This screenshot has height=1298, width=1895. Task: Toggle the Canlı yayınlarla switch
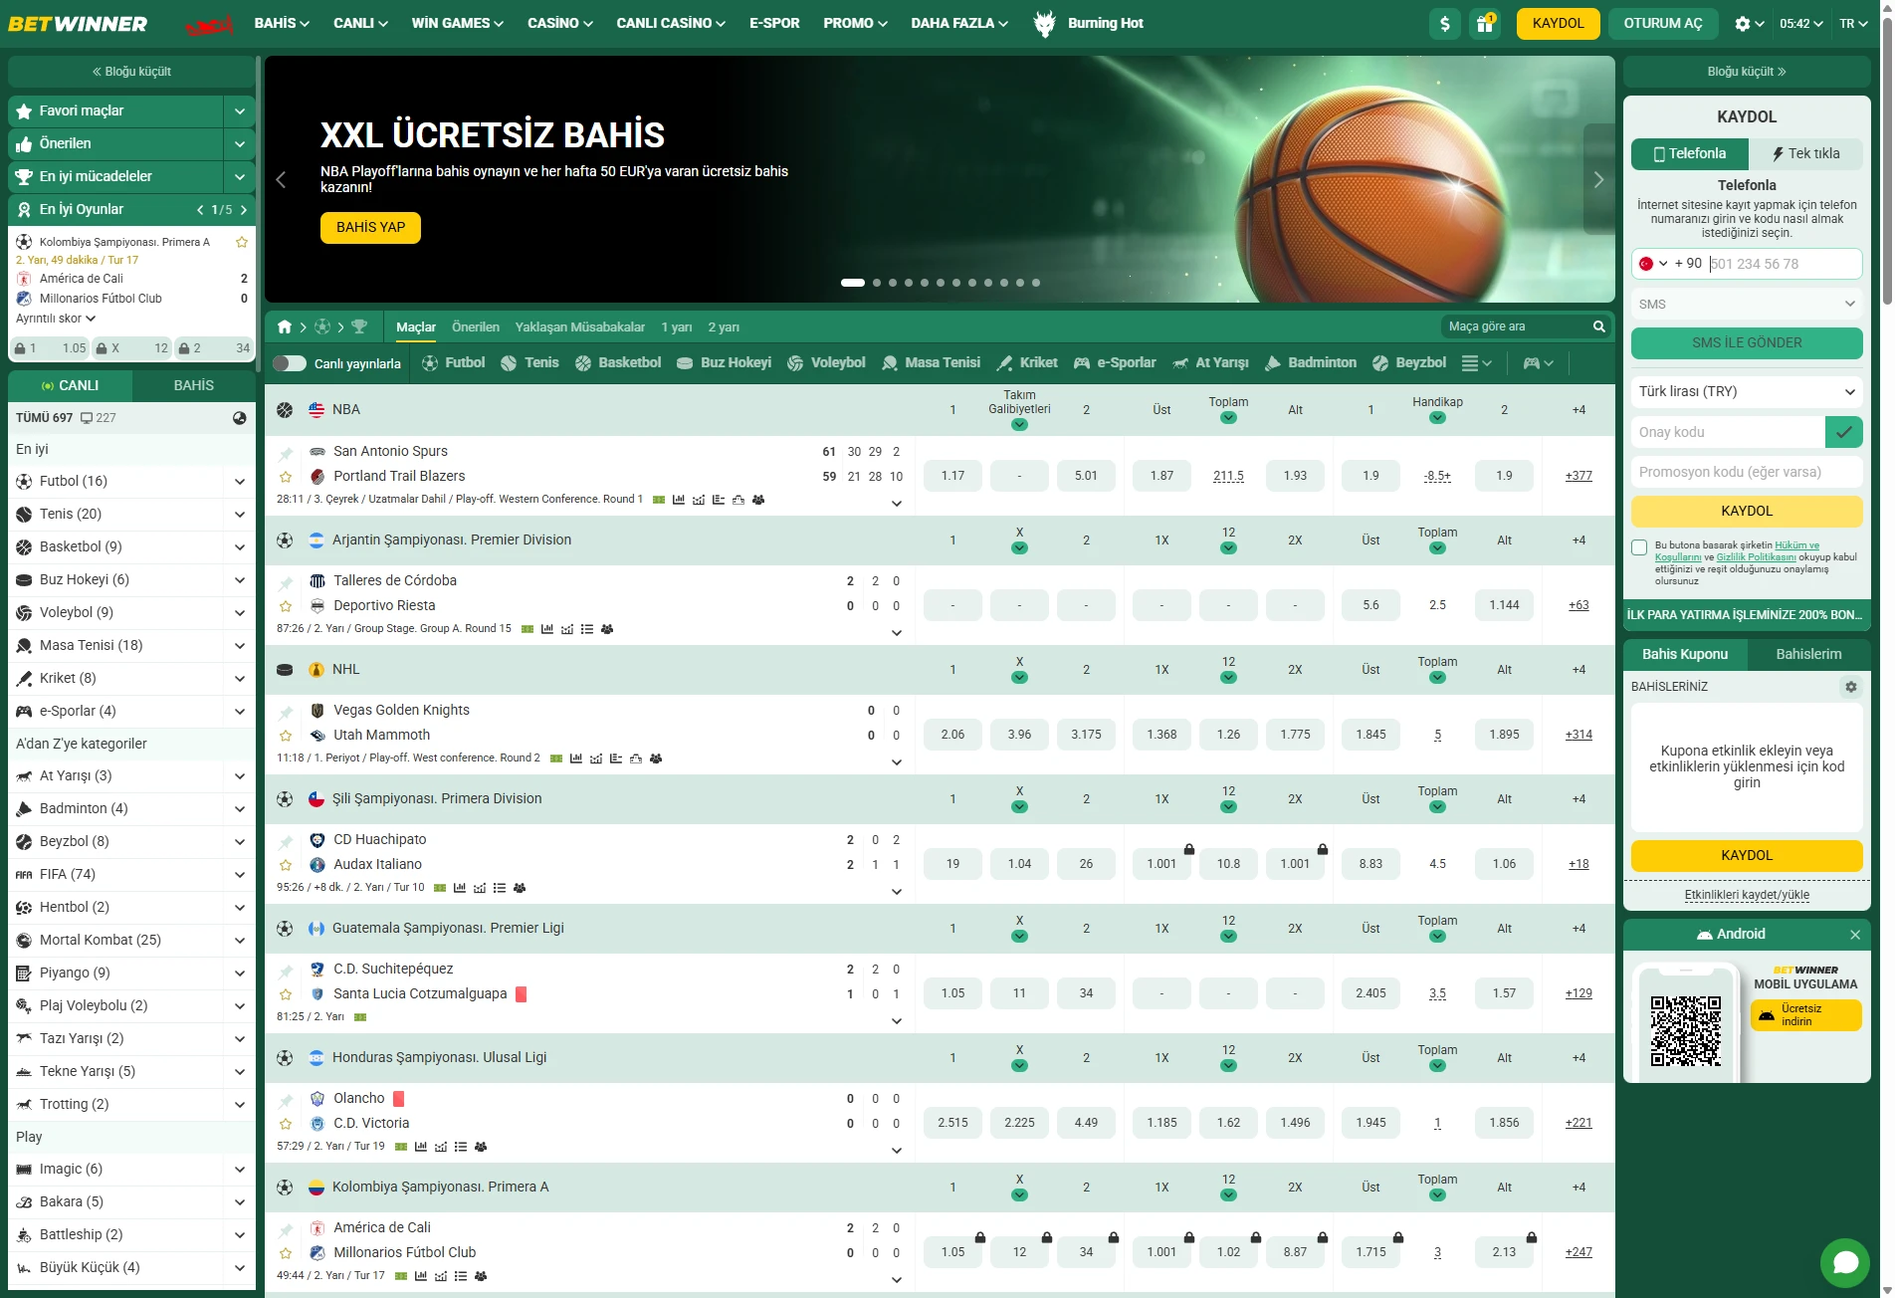[290, 363]
